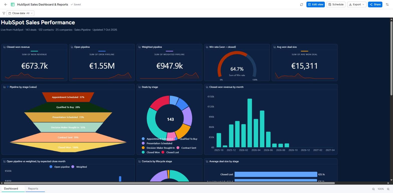This screenshot has height=193, width=393.
Task: Click the dashboard title HubSpot Sales Dashboard & Reports
Action: [x=43, y=4]
